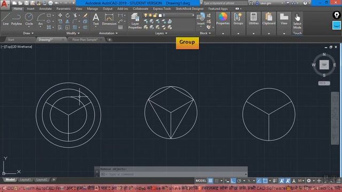Screen dimensions: 342x192
Task: Click the search keyword input box
Action: tap(225, 3)
